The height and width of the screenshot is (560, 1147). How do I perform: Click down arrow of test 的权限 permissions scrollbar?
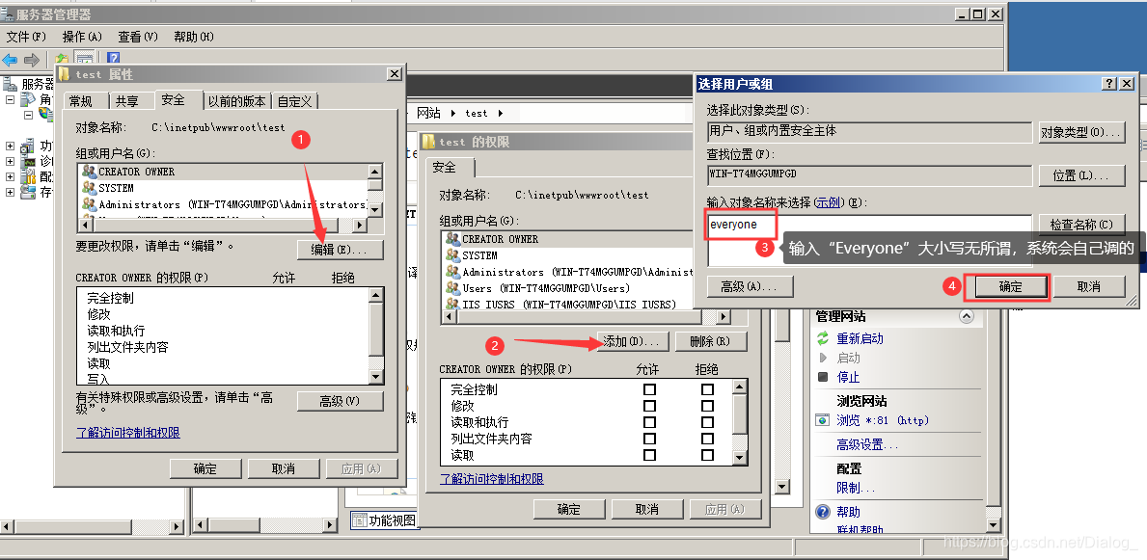[x=740, y=458]
